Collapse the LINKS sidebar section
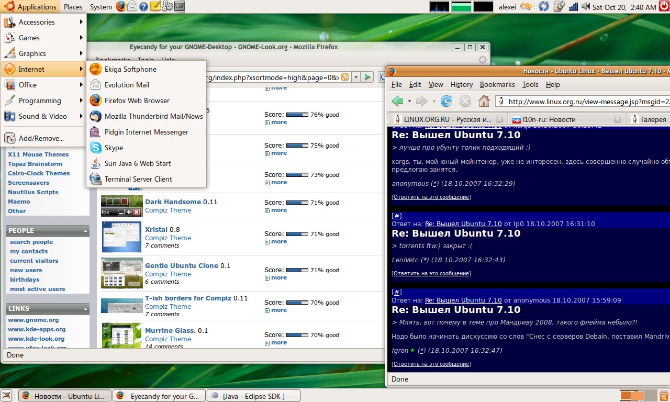The height and width of the screenshot is (402, 670). [x=86, y=309]
